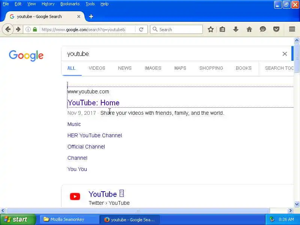Image resolution: width=300 pixels, height=225 pixels.
Task: Click the horizontal scrollbar thumb
Action: click(138, 211)
